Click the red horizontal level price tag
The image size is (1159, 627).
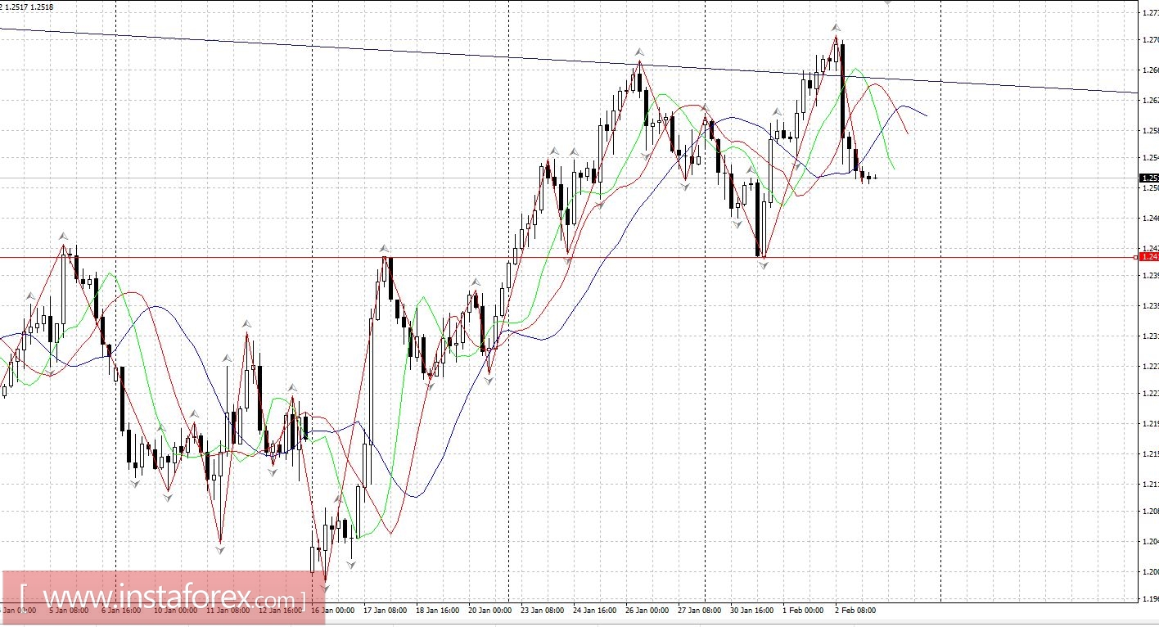[x=1149, y=257]
